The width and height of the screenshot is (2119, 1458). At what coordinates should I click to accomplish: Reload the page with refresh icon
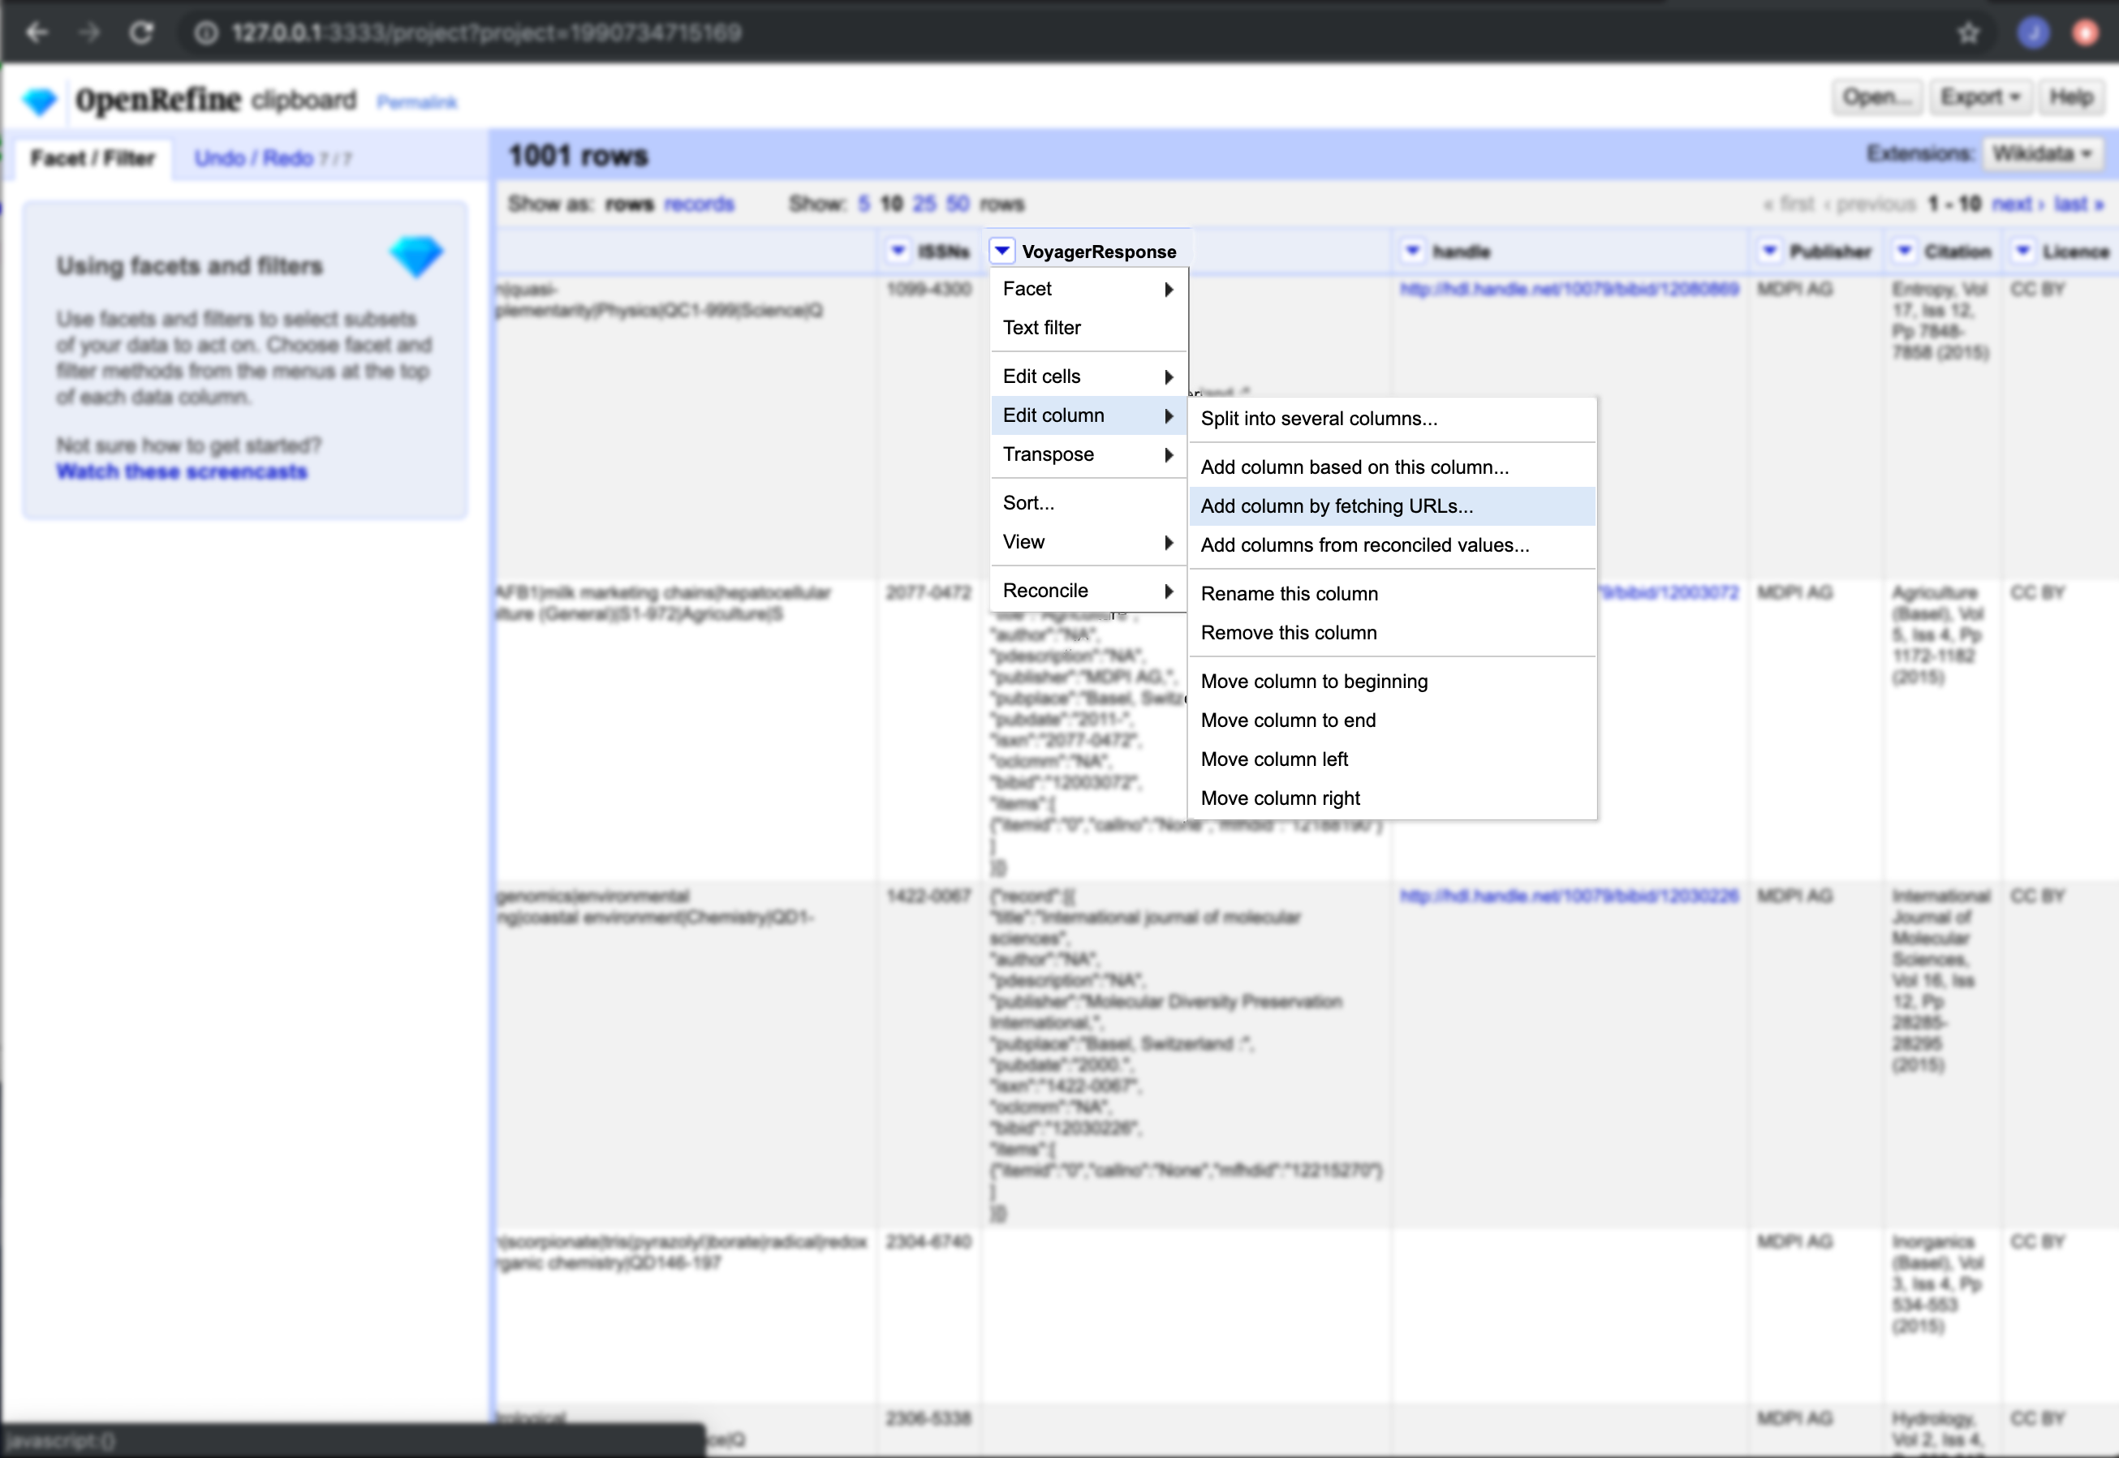(x=140, y=33)
